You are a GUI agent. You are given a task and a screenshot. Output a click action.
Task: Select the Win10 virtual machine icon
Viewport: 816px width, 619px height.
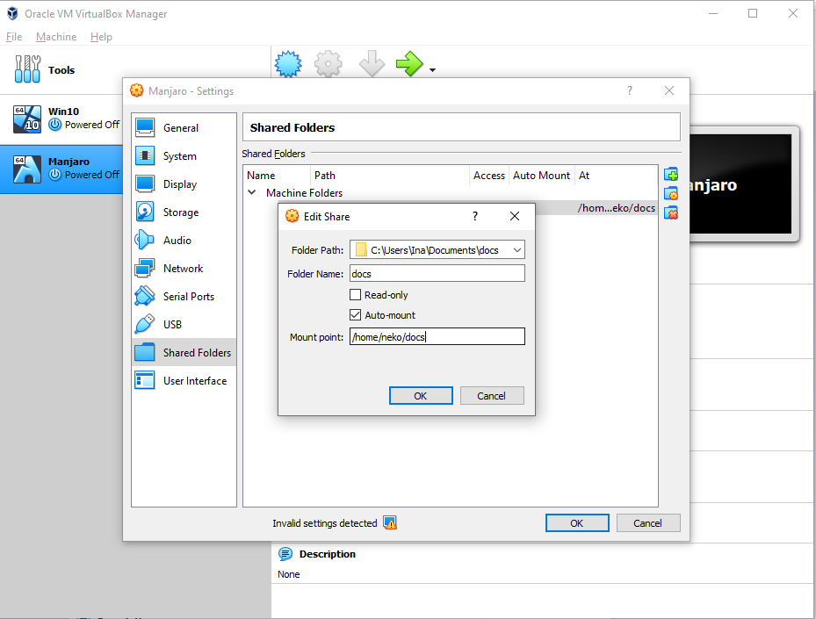point(27,119)
